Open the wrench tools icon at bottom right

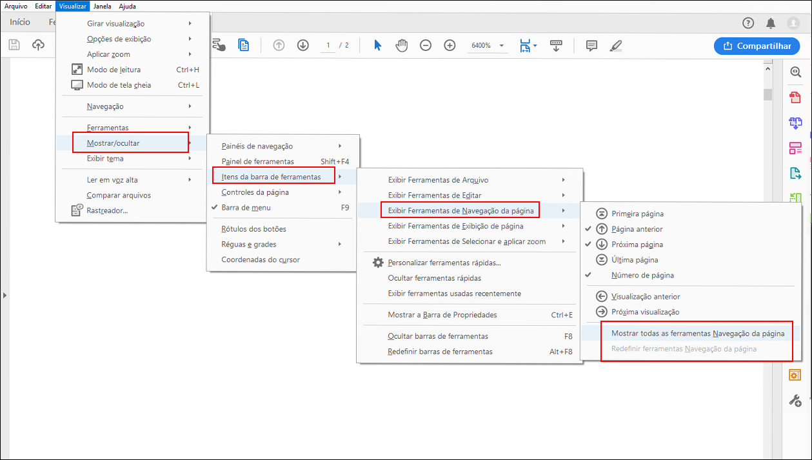point(795,400)
